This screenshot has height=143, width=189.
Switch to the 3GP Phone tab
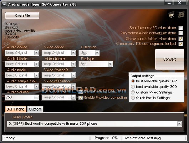pyautogui.click(x=16, y=109)
